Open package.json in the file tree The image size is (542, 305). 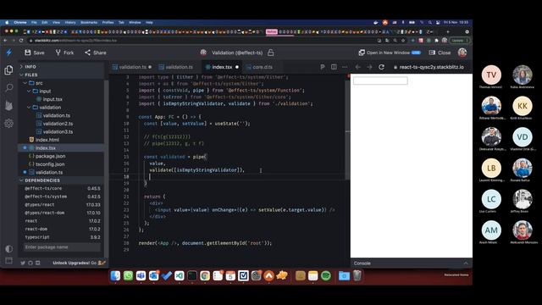[51, 156]
